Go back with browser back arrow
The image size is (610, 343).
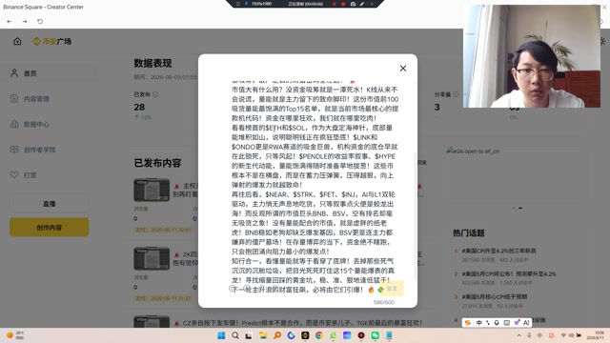click(10, 21)
